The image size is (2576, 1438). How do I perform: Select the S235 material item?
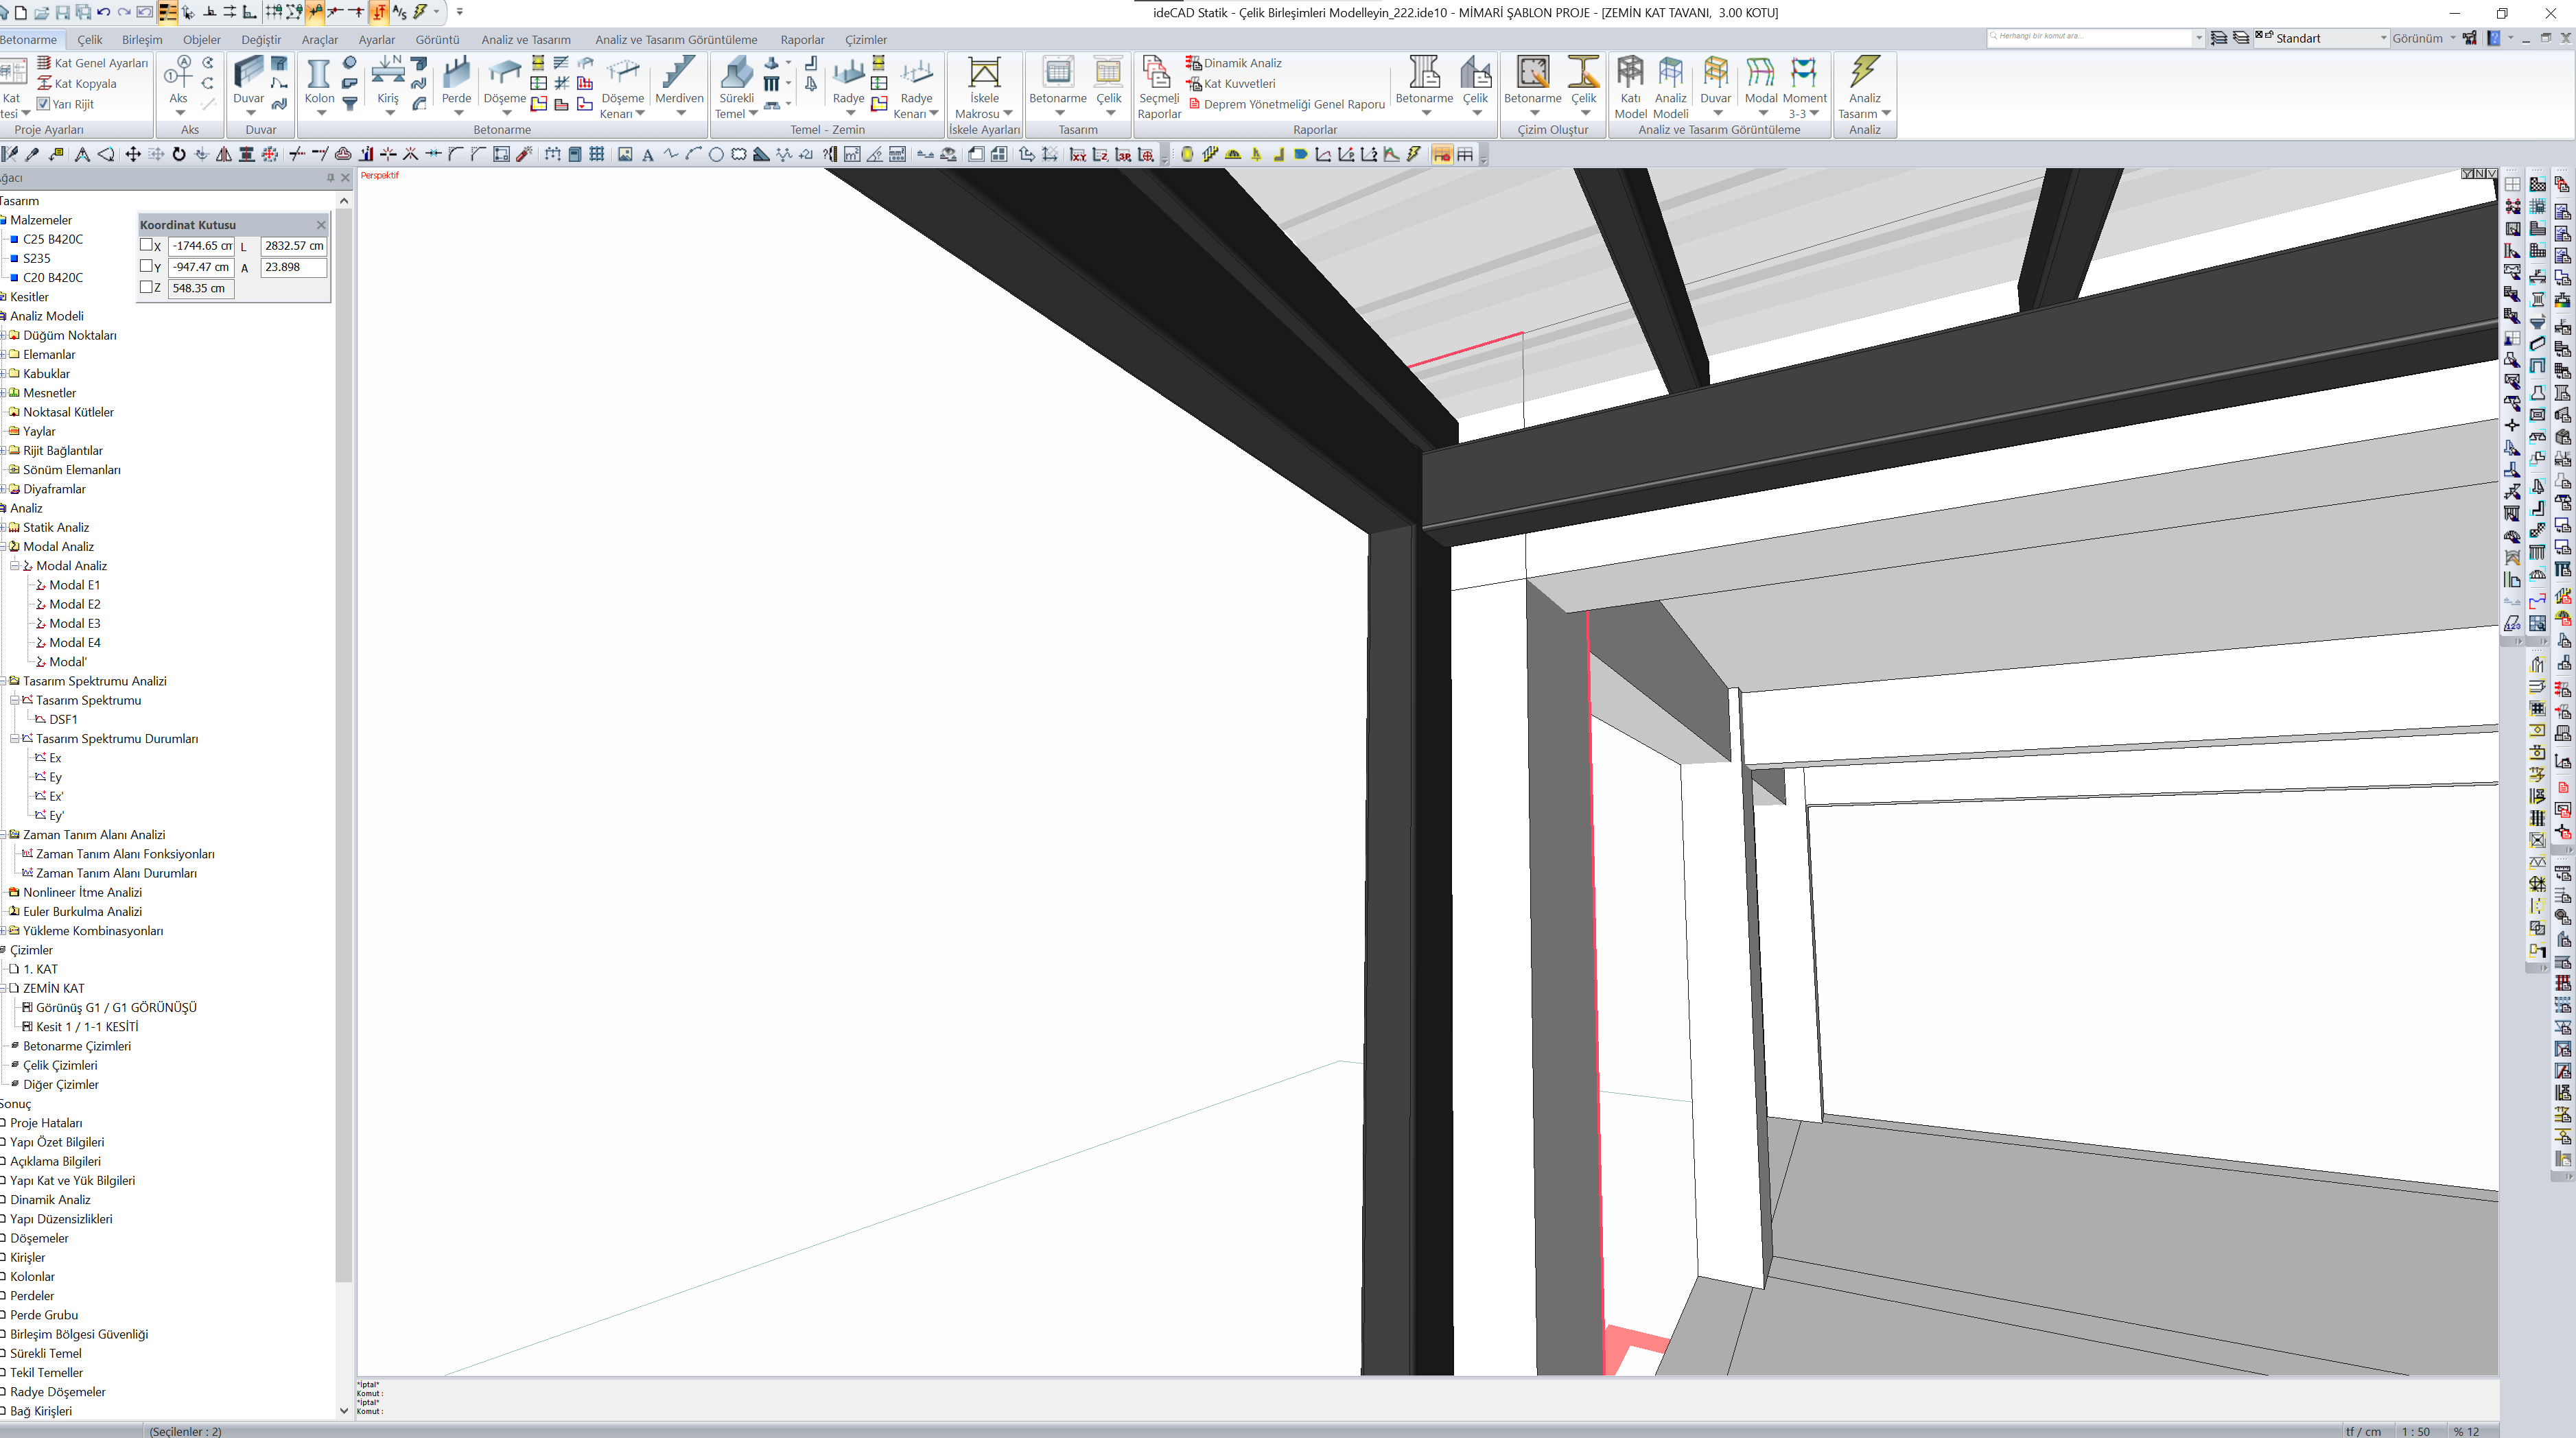37,258
